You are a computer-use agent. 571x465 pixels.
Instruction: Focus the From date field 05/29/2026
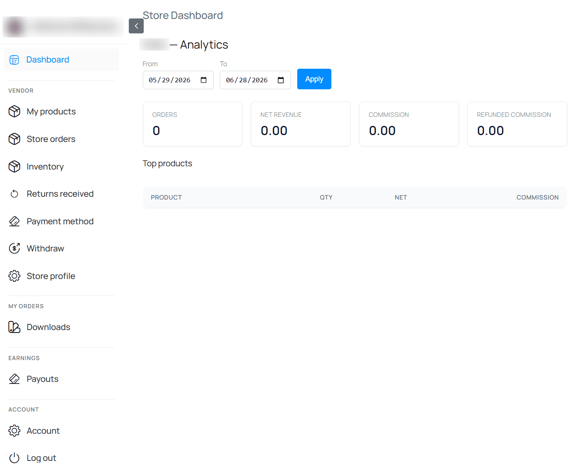click(178, 80)
